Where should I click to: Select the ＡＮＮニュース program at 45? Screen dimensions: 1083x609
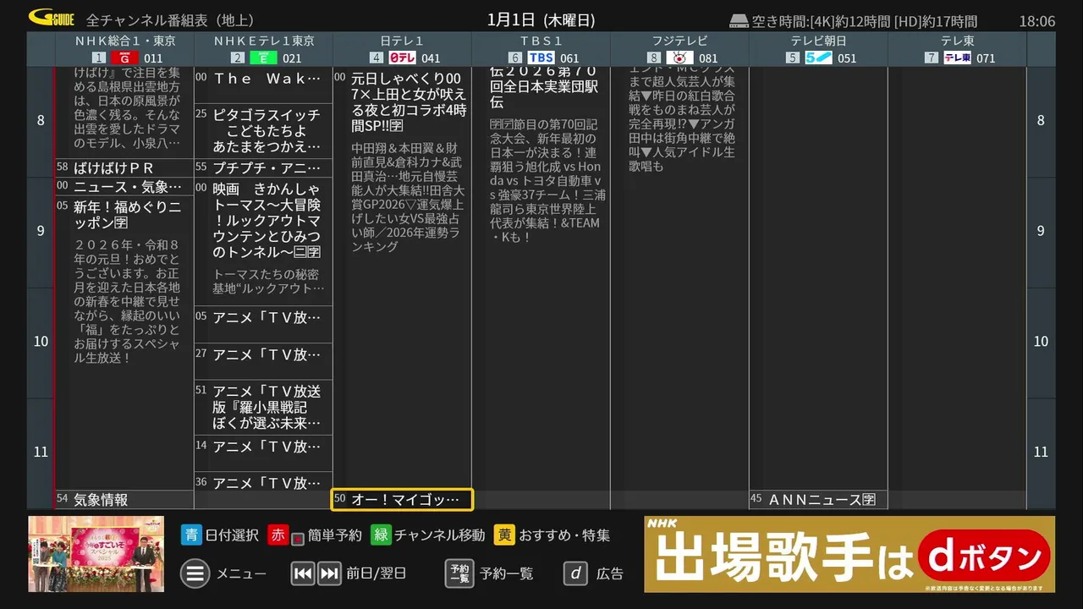tap(818, 500)
